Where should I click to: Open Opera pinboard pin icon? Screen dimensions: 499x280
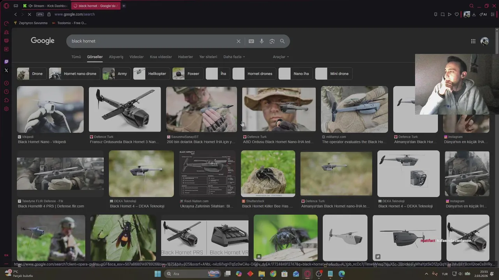[x=435, y=14]
